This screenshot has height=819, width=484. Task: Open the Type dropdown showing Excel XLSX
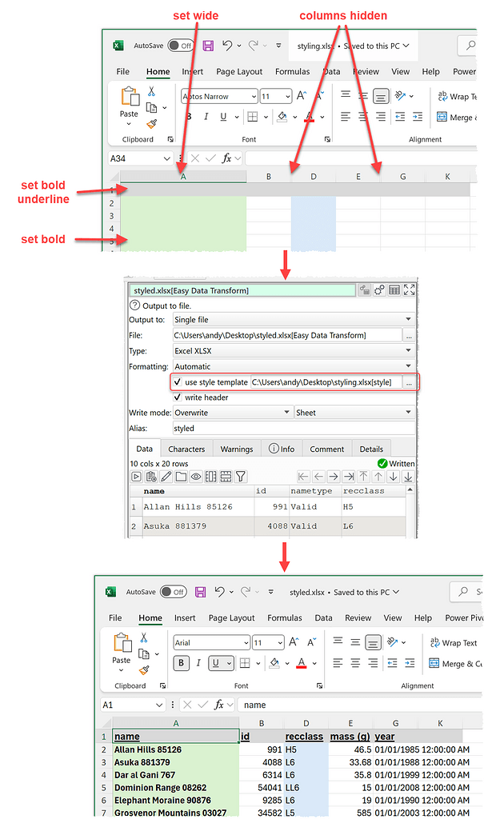294,350
